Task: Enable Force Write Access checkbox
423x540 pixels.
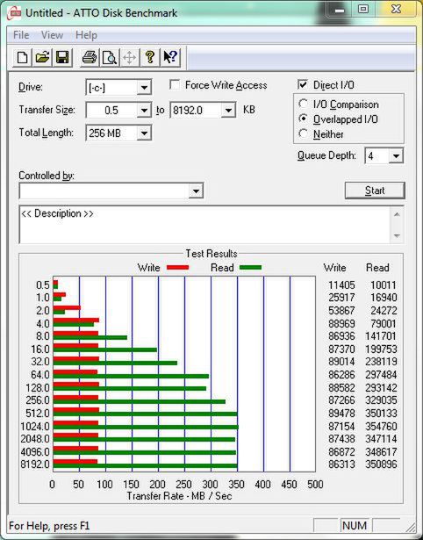Action: (175, 85)
